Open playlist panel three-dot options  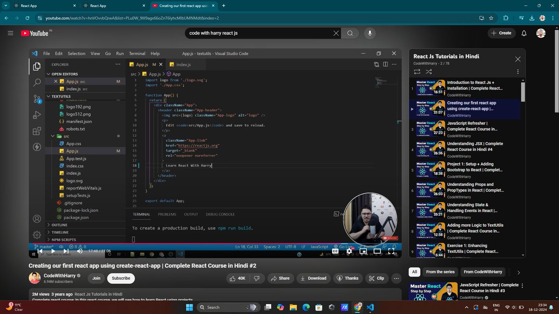(x=518, y=72)
